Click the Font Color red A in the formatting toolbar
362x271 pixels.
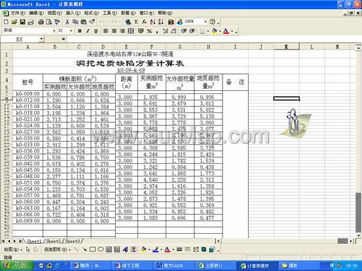(x=226, y=31)
